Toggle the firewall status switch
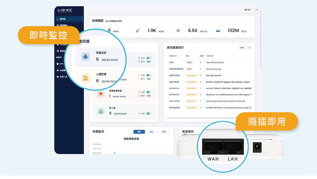This screenshot has height=179, width=317. pyautogui.click(x=149, y=114)
